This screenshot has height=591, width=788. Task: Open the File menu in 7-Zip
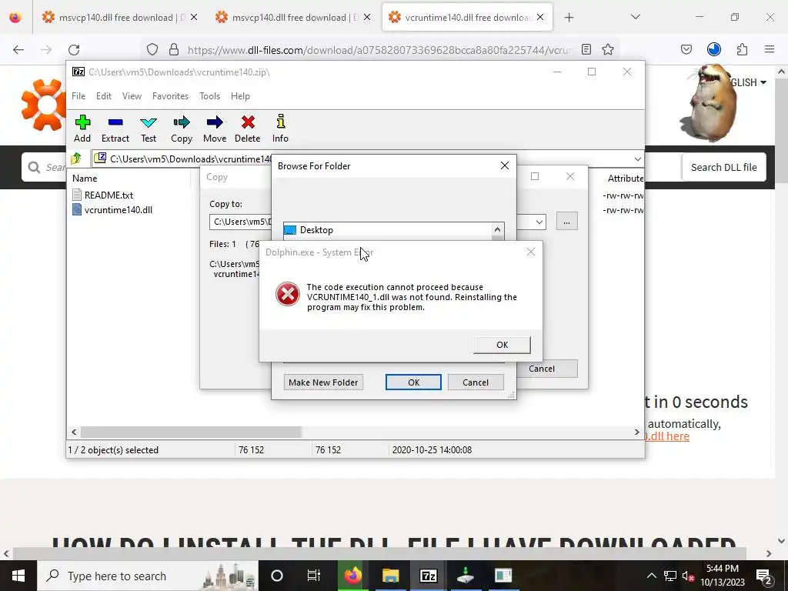coord(78,96)
